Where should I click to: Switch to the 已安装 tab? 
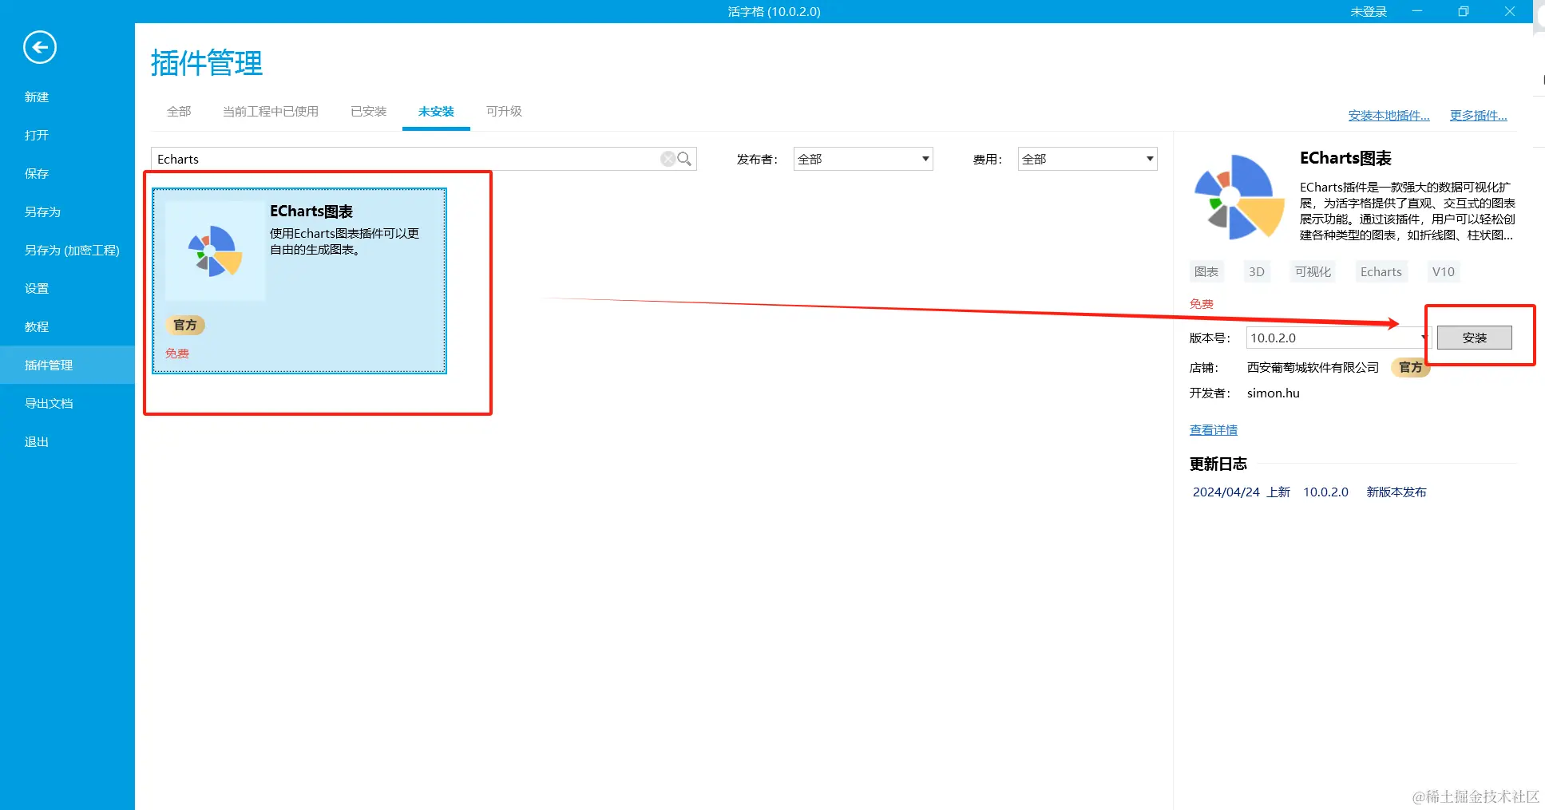tap(369, 112)
